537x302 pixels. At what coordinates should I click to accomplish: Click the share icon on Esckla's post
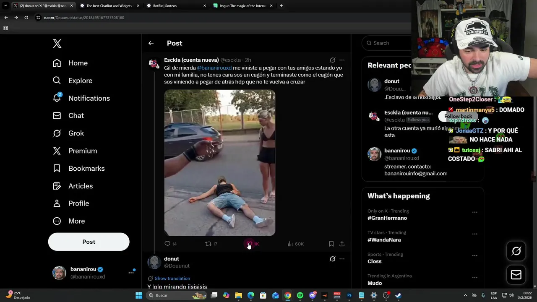pyautogui.click(x=342, y=244)
